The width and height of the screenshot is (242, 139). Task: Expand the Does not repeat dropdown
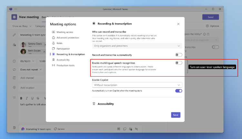[x=31, y=69]
